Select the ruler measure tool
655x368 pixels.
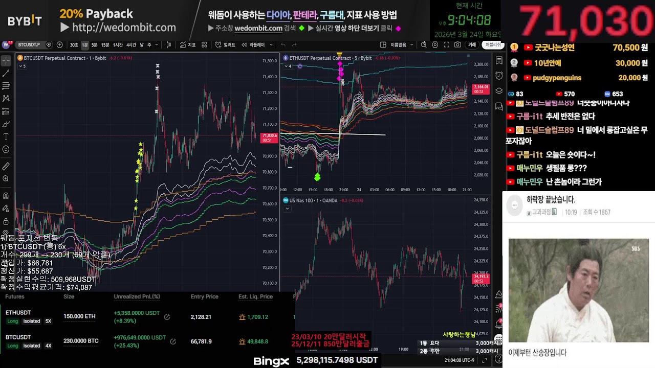[x=6, y=166]
